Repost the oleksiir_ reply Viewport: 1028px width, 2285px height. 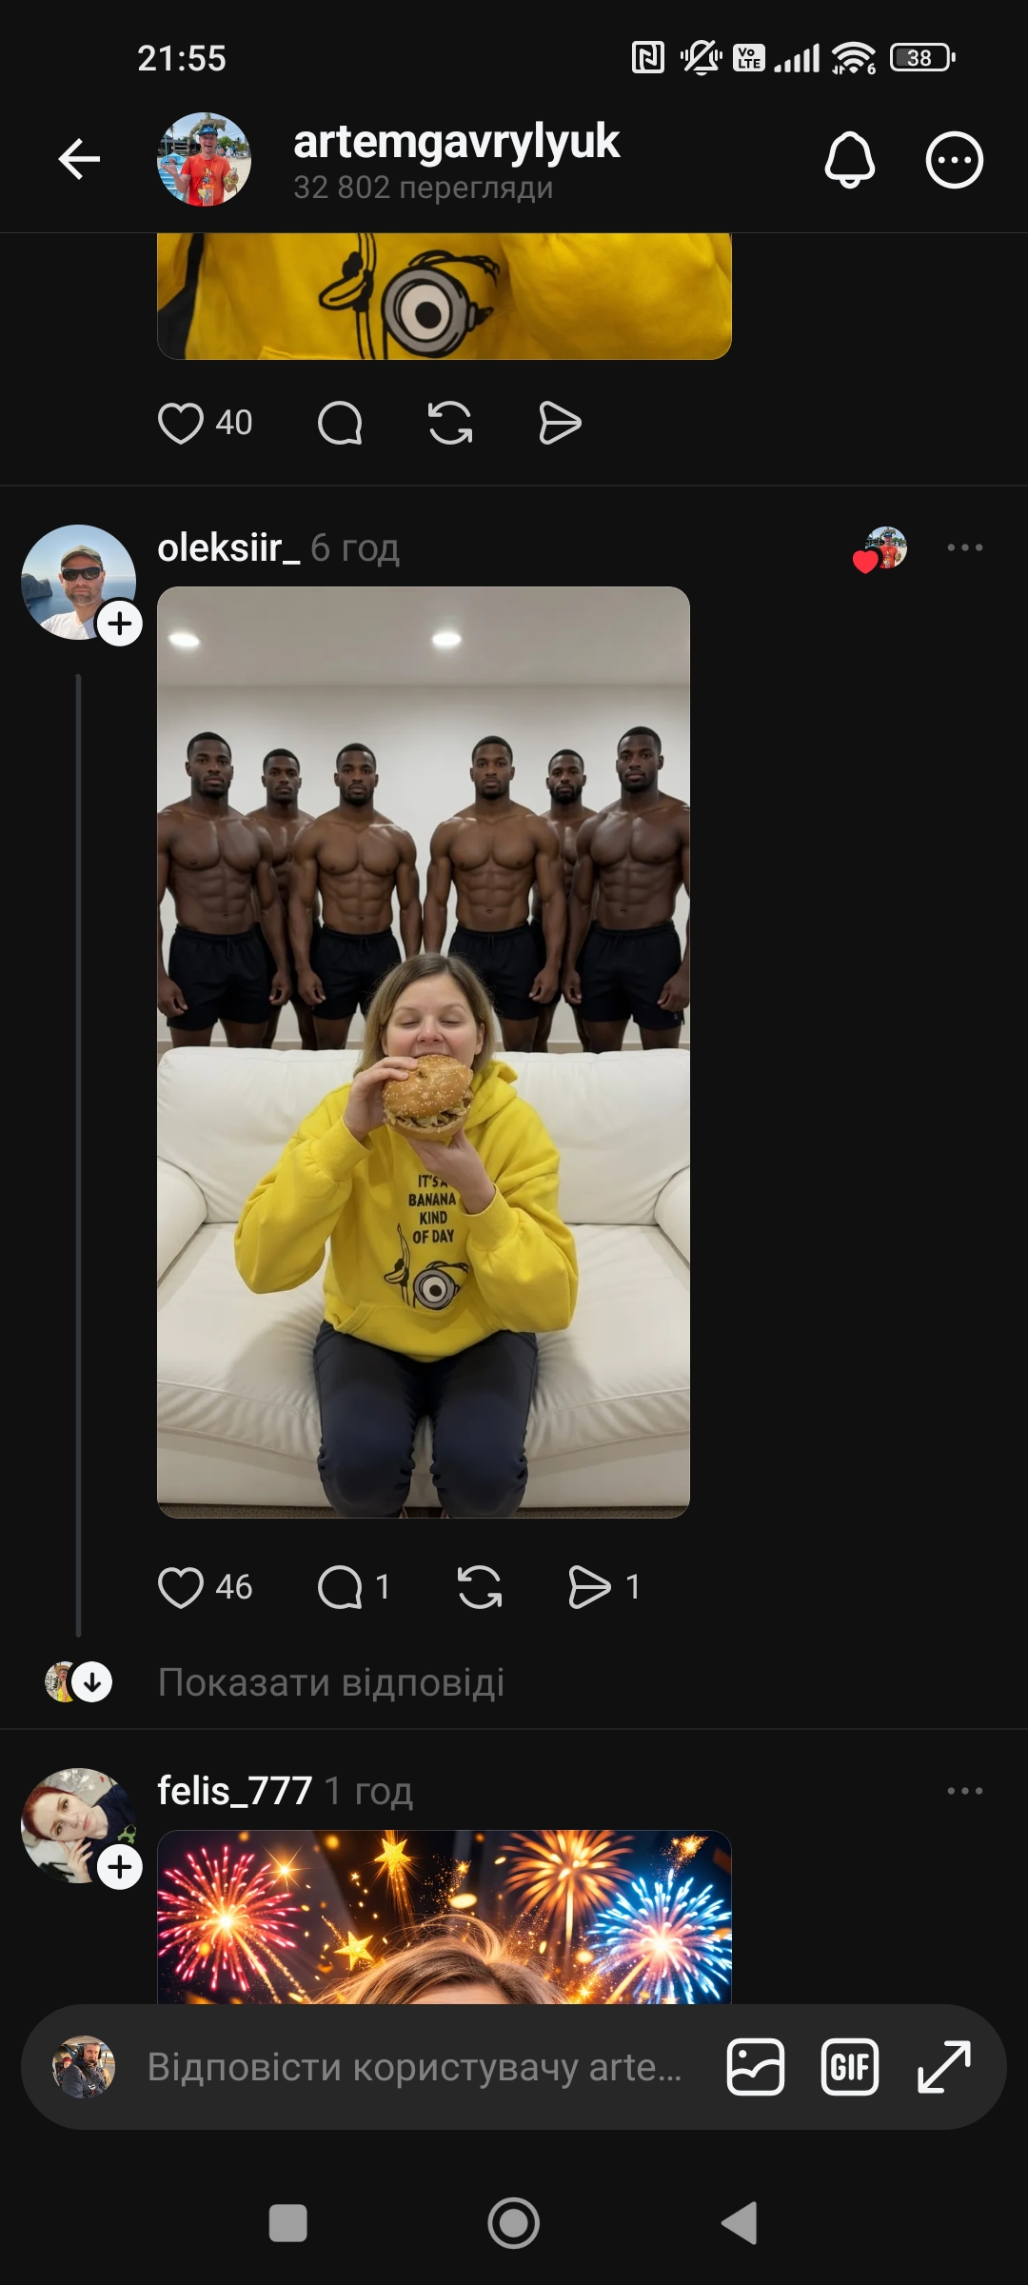point(479,1587)
